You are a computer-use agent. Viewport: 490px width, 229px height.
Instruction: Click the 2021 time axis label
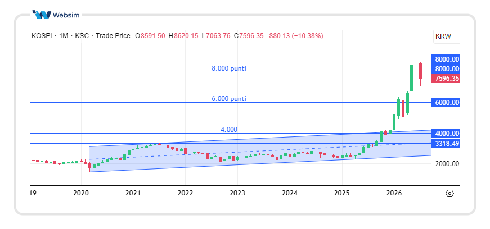tap(133, 193)
